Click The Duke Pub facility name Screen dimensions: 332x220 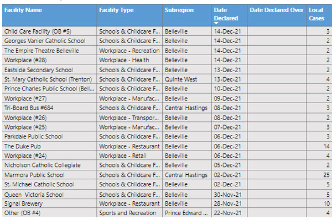pos(23,146)
